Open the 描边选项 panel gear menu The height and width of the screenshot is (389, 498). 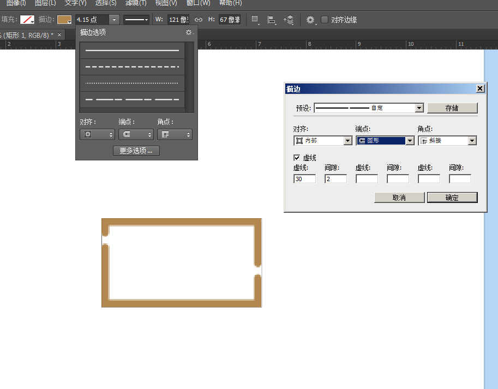(189, 32)
